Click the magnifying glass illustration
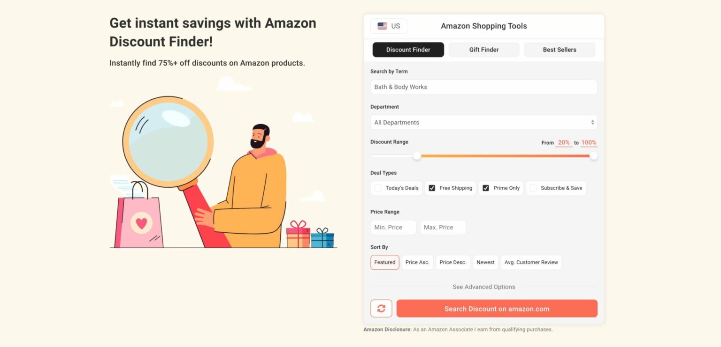Image resolution: width=721 pixels, height=347 pixels. 168,142
